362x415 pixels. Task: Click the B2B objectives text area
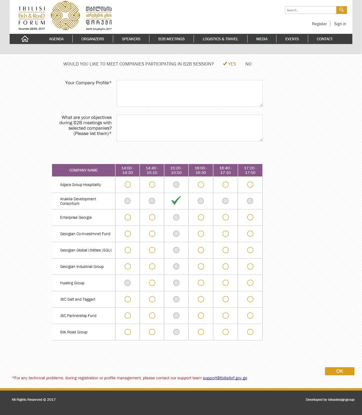point(190,128)
